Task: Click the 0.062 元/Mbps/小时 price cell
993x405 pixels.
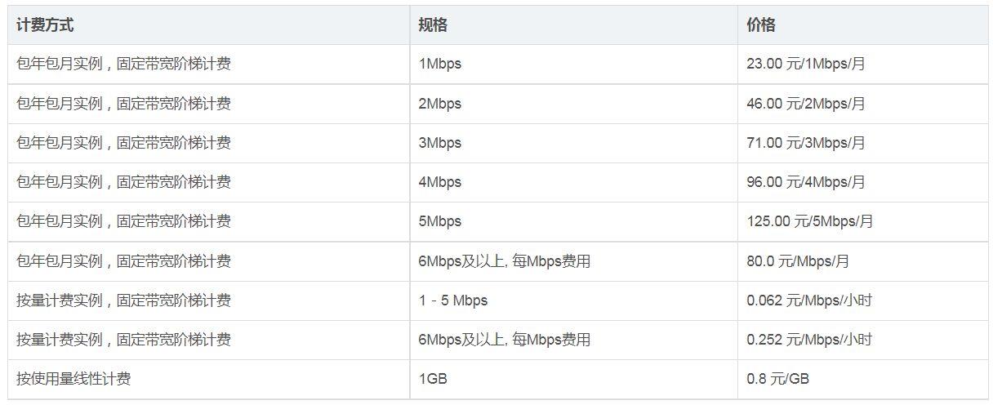Action: (862, 300)
